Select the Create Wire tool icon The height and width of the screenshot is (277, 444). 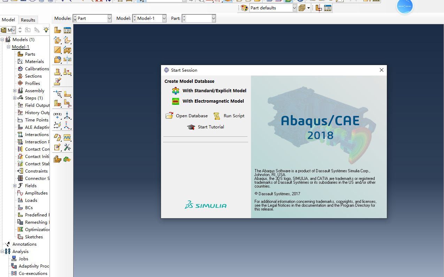[x=58, y=50]
